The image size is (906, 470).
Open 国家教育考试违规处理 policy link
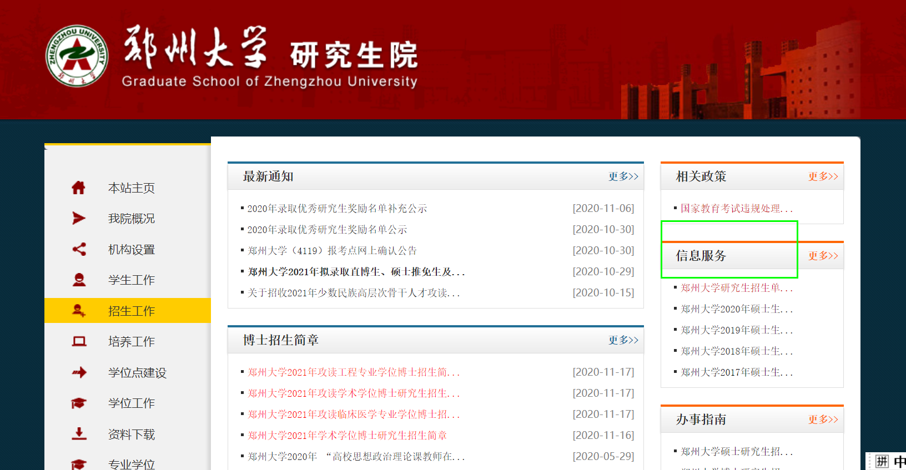737,209
